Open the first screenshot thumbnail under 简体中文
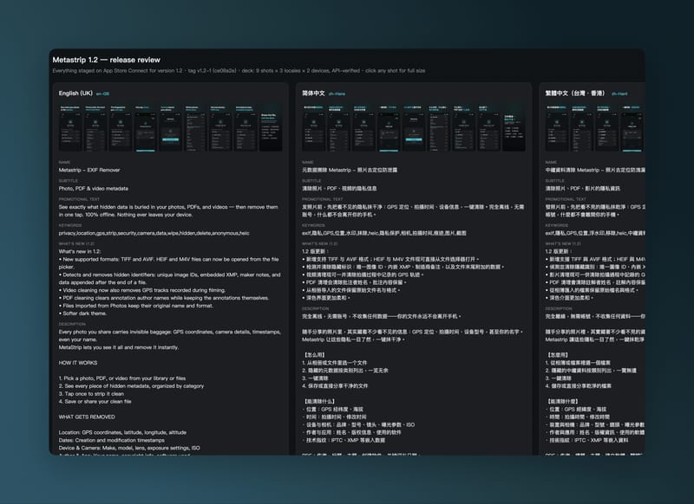Viewport: 694px width, 504px height. pos(314,128)
